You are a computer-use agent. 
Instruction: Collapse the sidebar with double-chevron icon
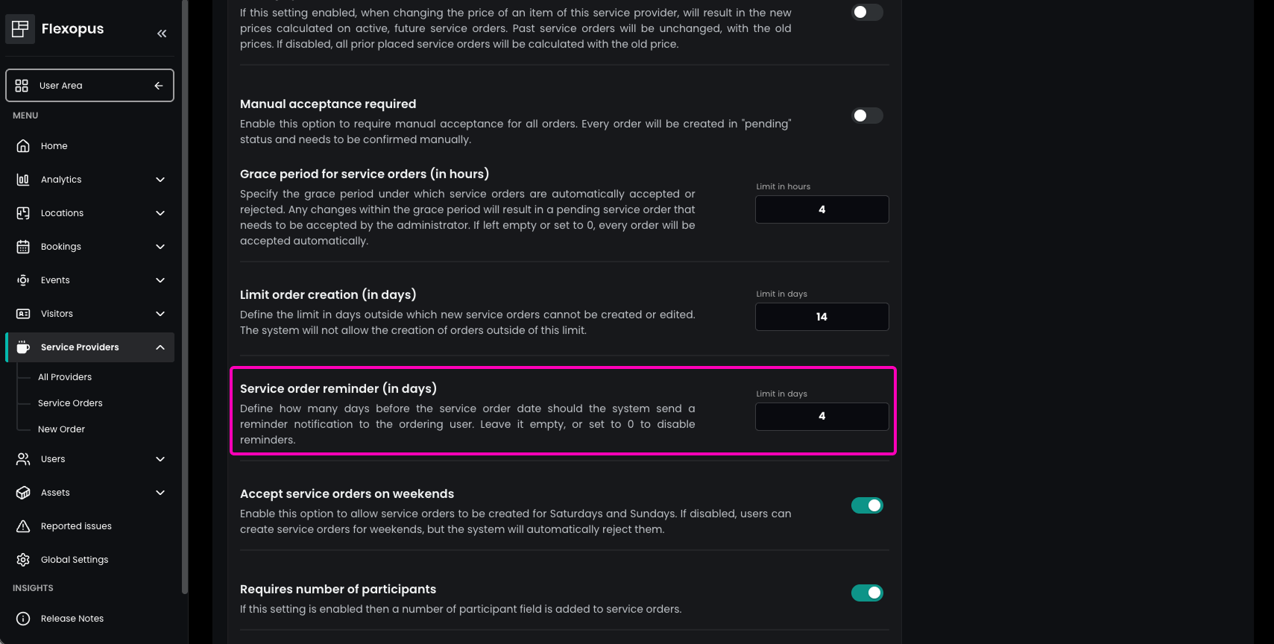click(x=162, y=34)
